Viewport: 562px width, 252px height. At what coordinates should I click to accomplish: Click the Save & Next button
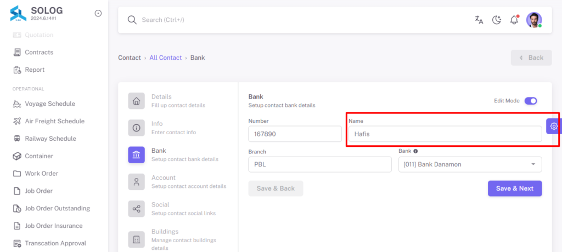click(x=515, y=188)
